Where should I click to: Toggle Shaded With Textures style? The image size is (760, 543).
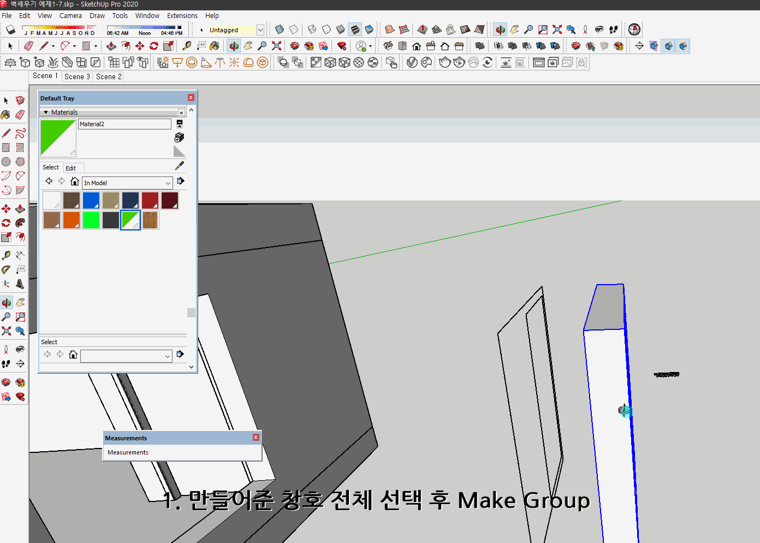click(x=354, y=29)
